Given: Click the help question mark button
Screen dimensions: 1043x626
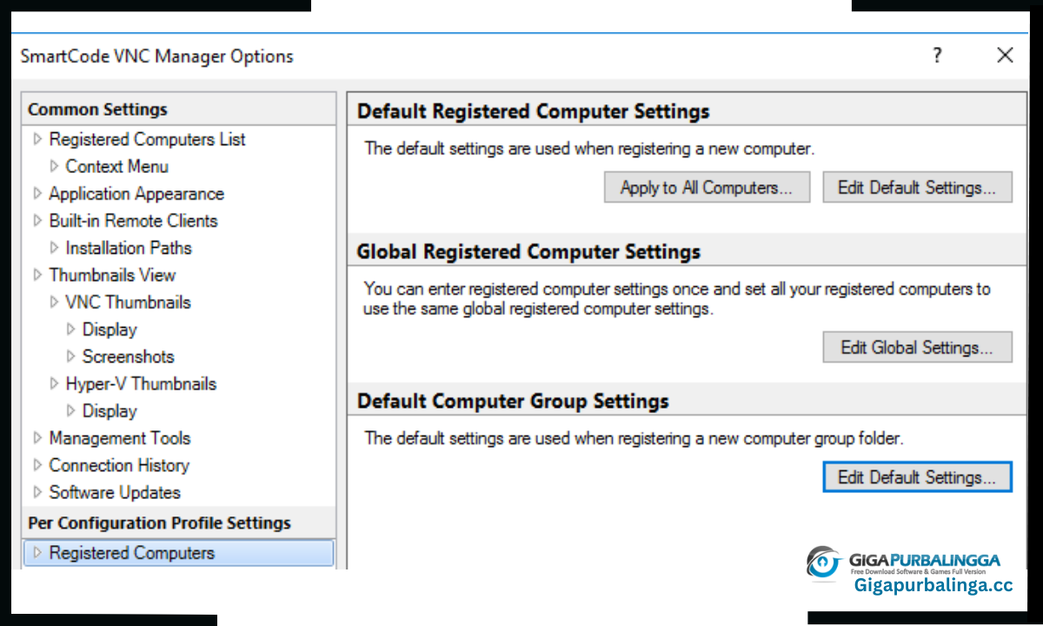Looking at the screenshot, I should coord(937,56).
